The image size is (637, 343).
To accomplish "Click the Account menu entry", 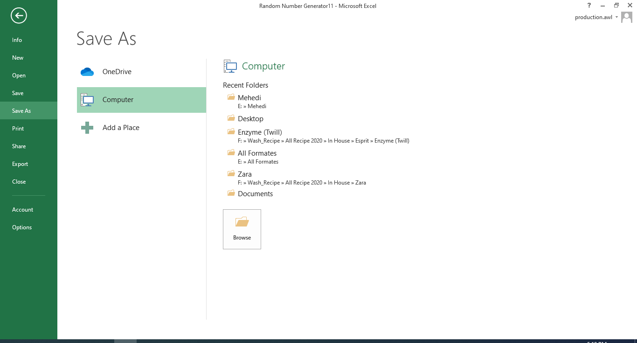I will (x=22, y=209).
